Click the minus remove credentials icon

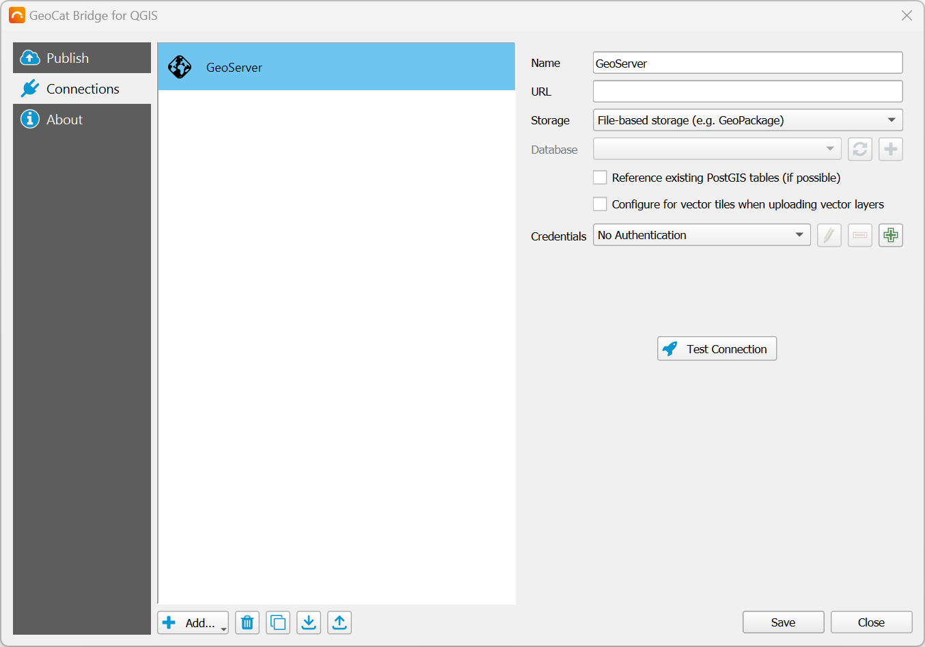click(x=859, y=235)
